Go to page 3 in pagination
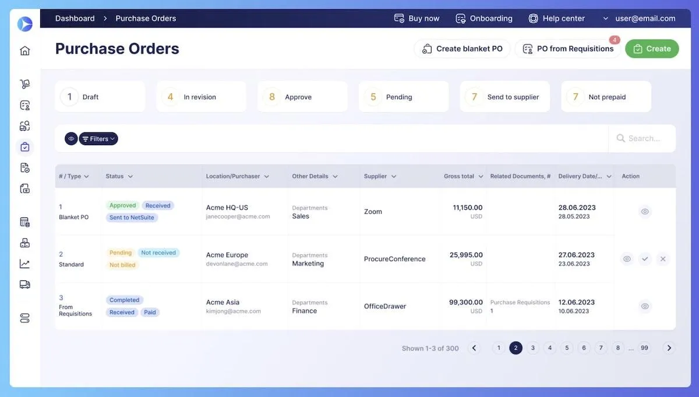Screen dimensions: 699x397 tap(532, 348)
